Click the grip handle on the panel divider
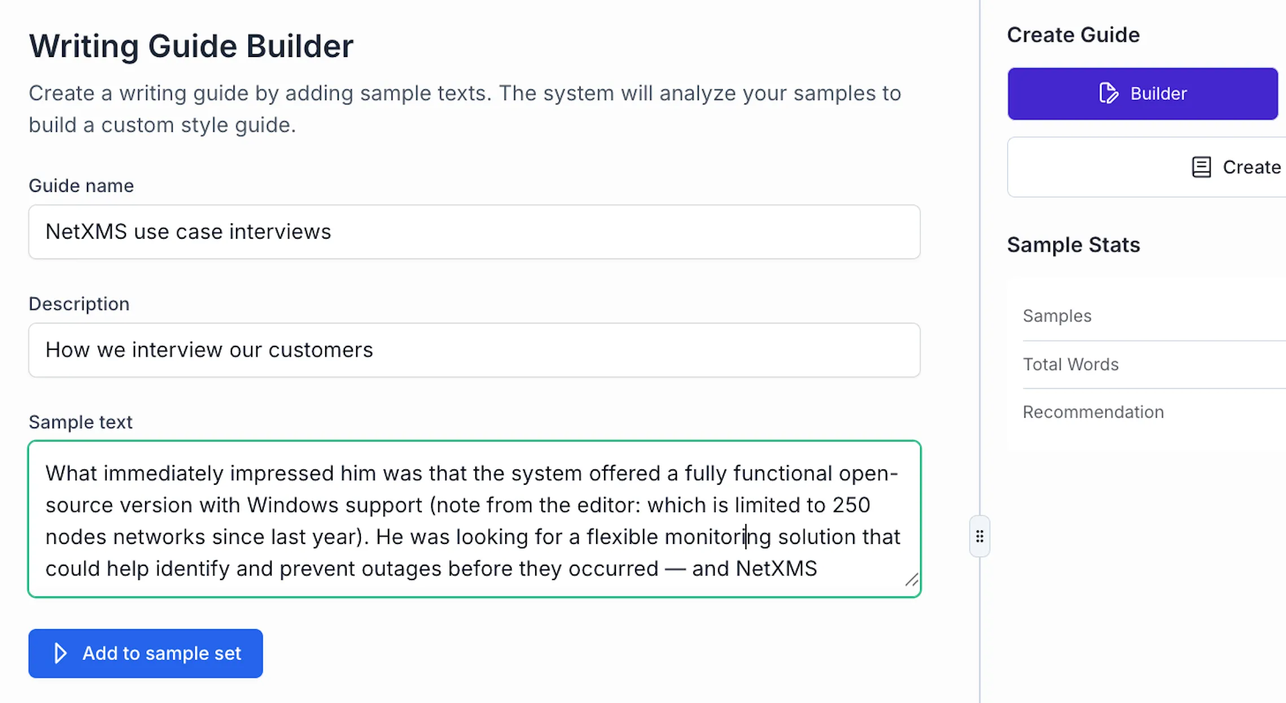This screenshot has width=1286, height=703. pyautogui.click(x=979, y=535)
